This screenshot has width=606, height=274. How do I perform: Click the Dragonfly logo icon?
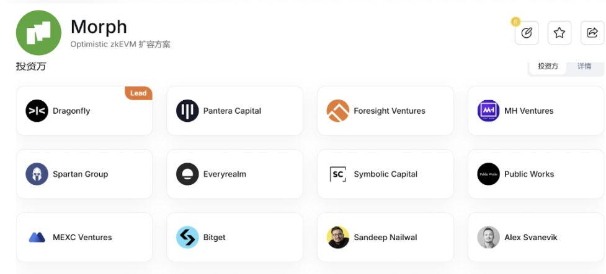37,111
